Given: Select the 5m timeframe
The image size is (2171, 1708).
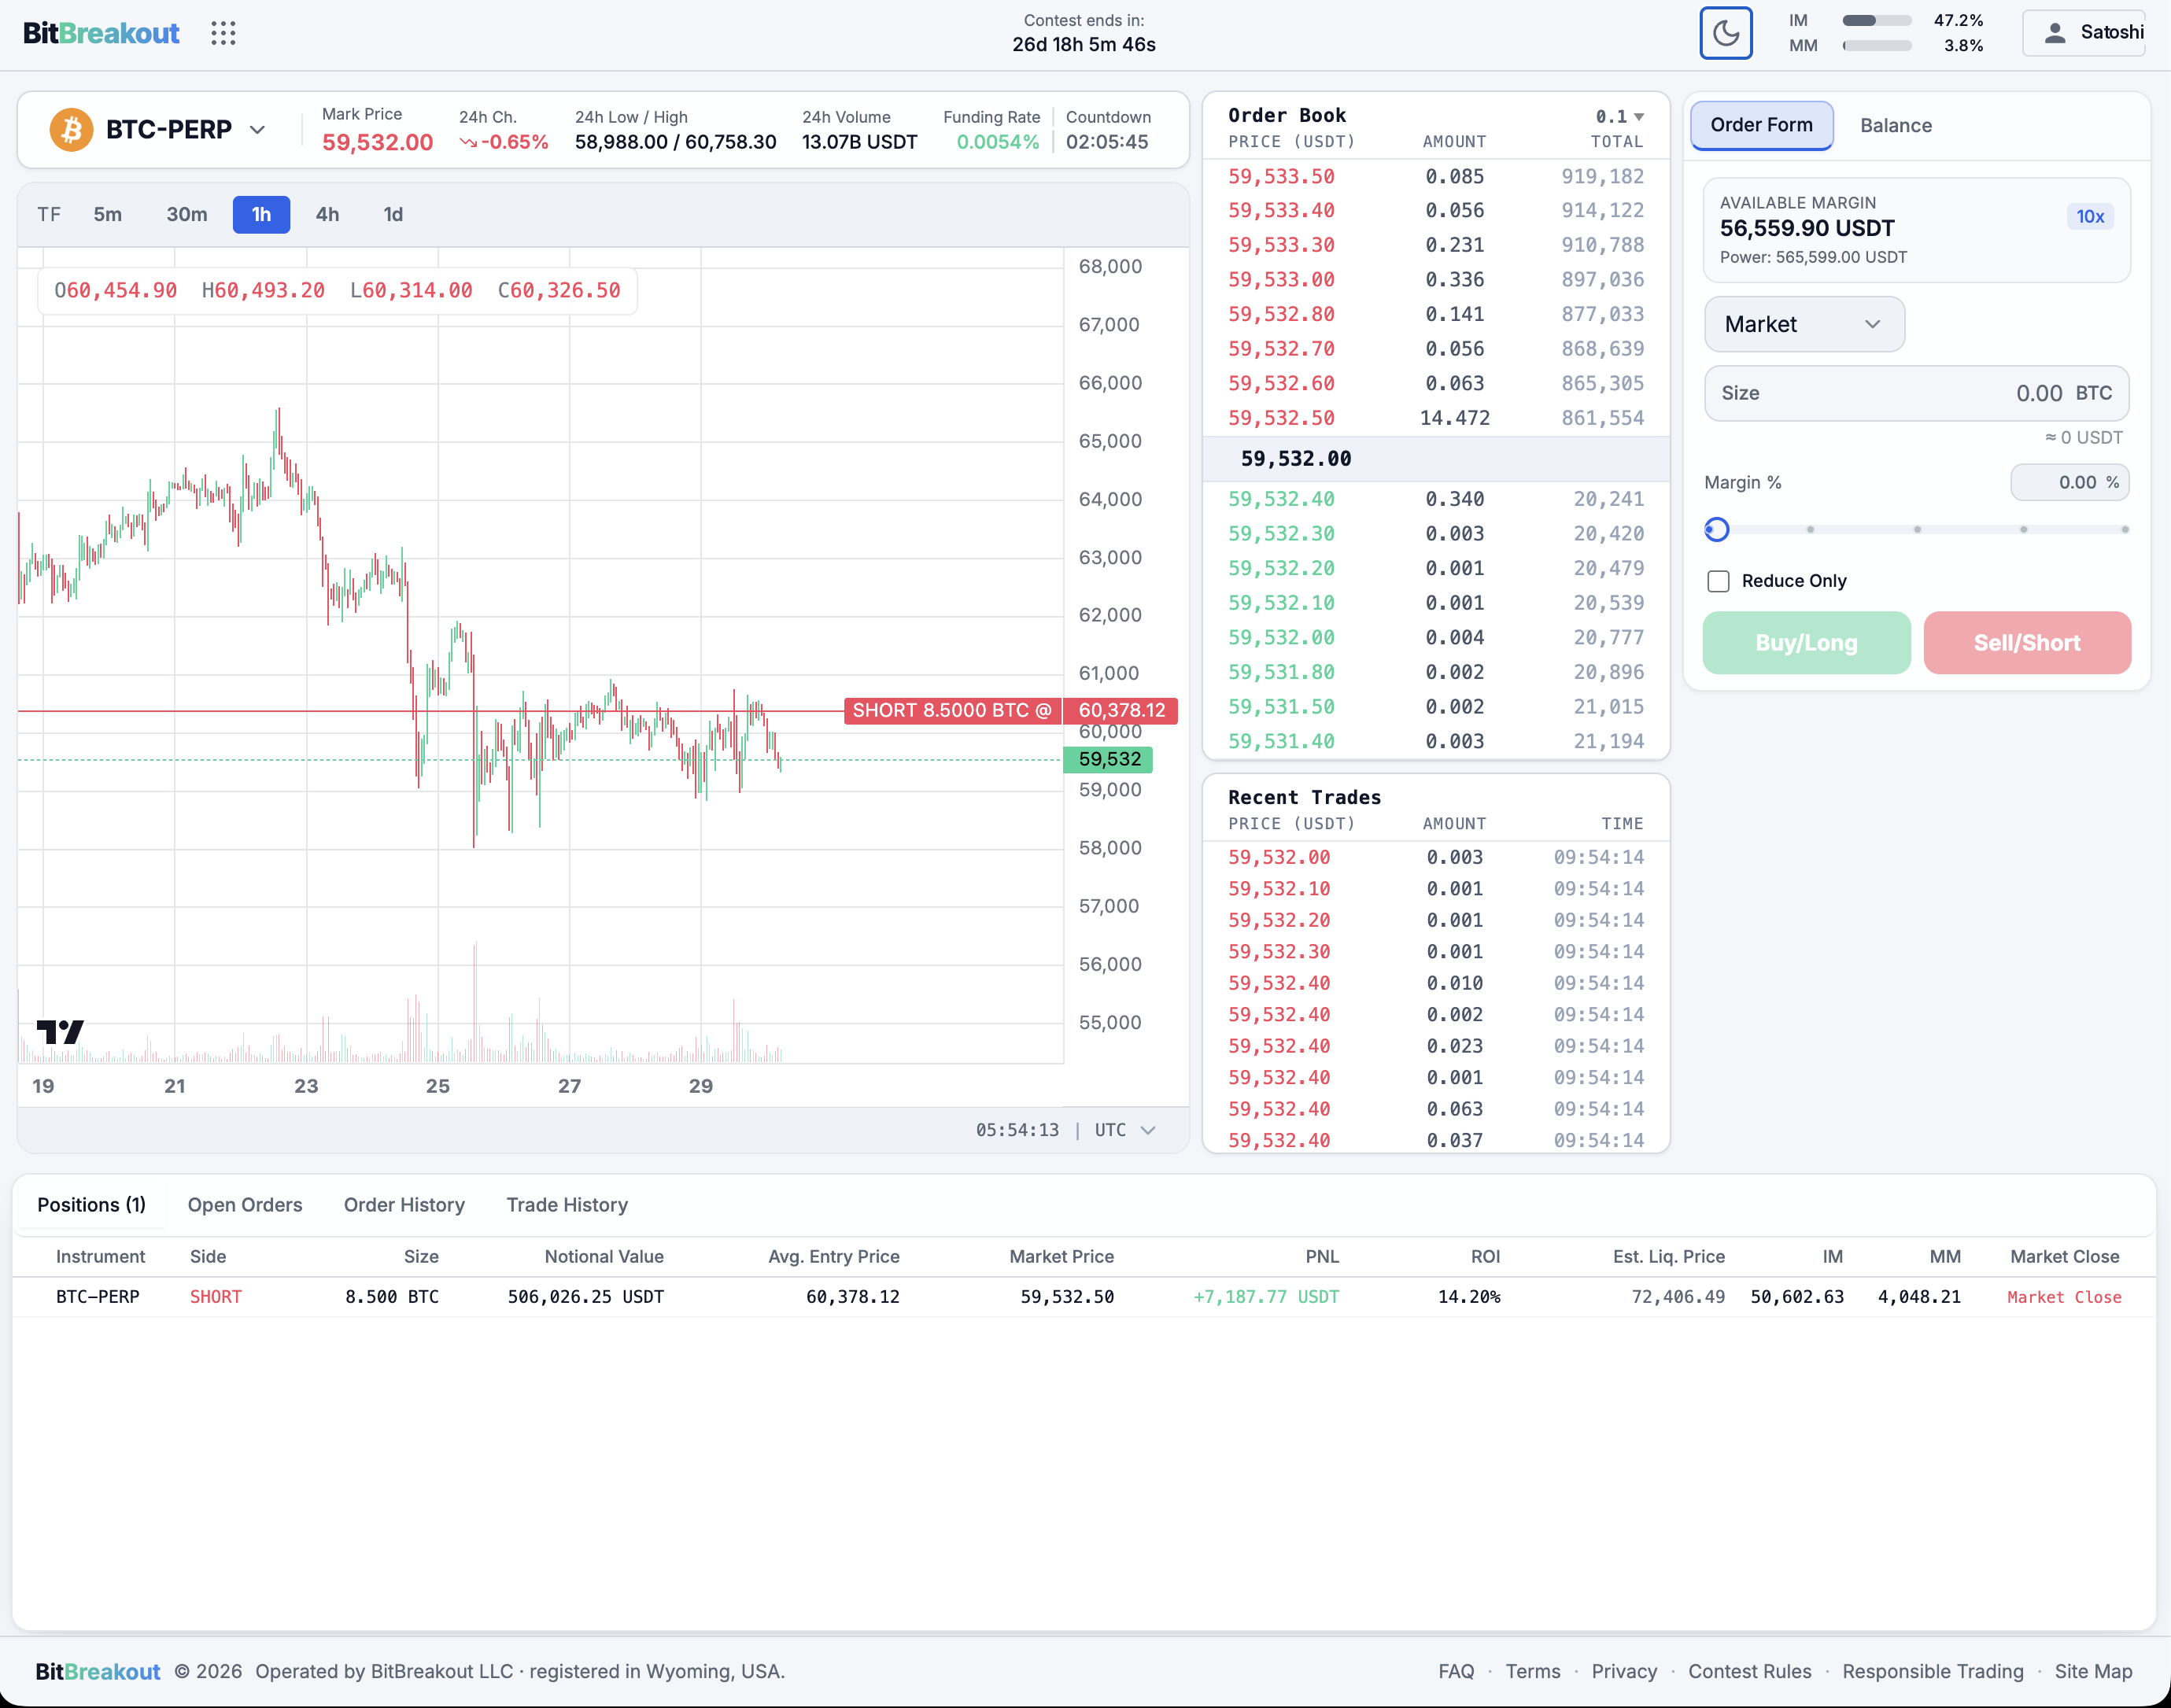Looking at the screenshot, I should 108,215.
